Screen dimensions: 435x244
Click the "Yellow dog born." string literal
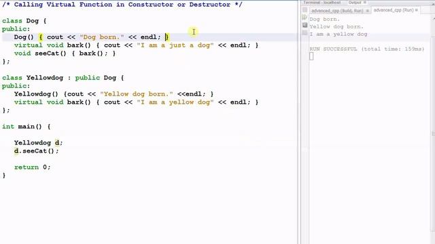tap(137, 94)
